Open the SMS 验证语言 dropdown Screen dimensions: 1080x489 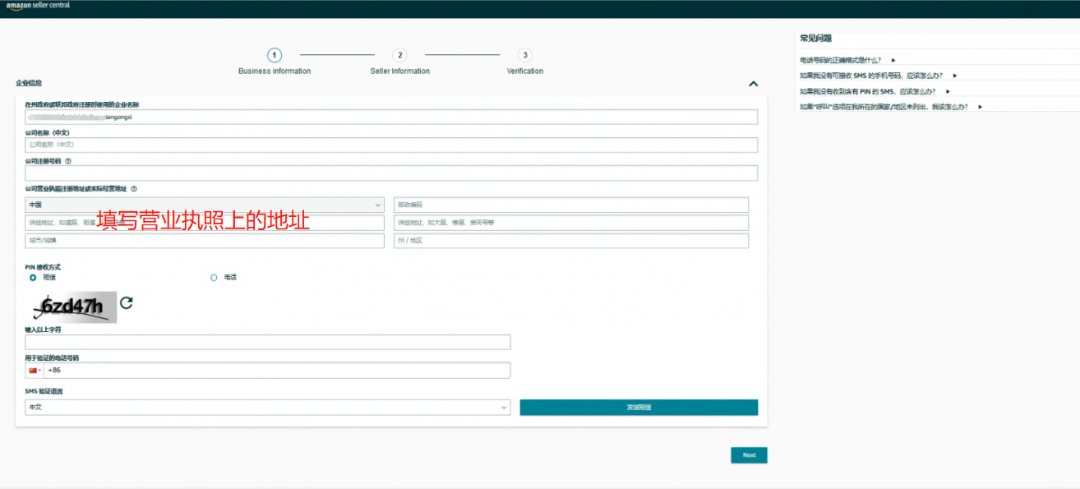pos(268,408)
